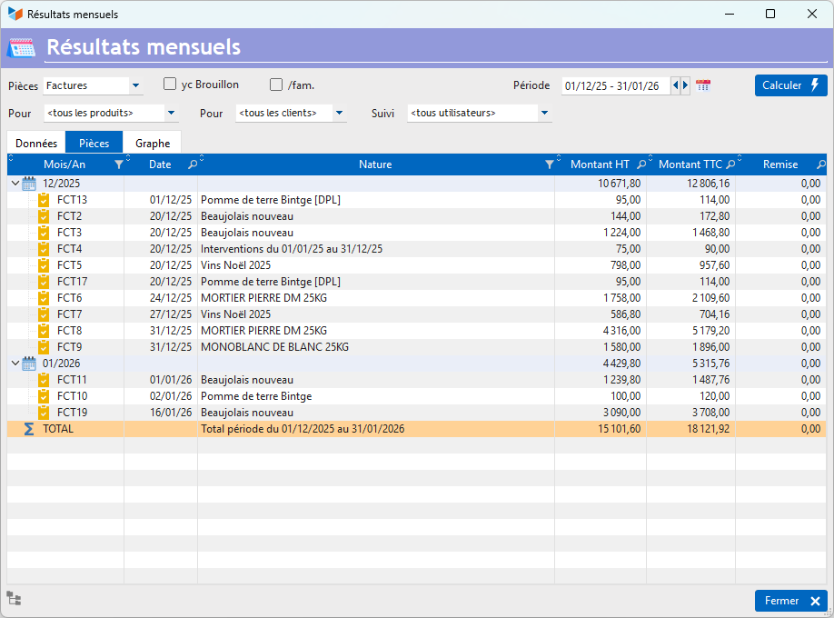Viewport: 834px width, 618px height.
Task: Click the search icon in Date column
Action: click(x=193, y=164)
